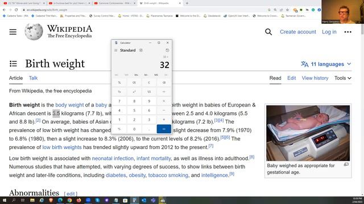Toggle the article table of contents icon
This screenshot has height=204, width=364.
pos(13,63)
